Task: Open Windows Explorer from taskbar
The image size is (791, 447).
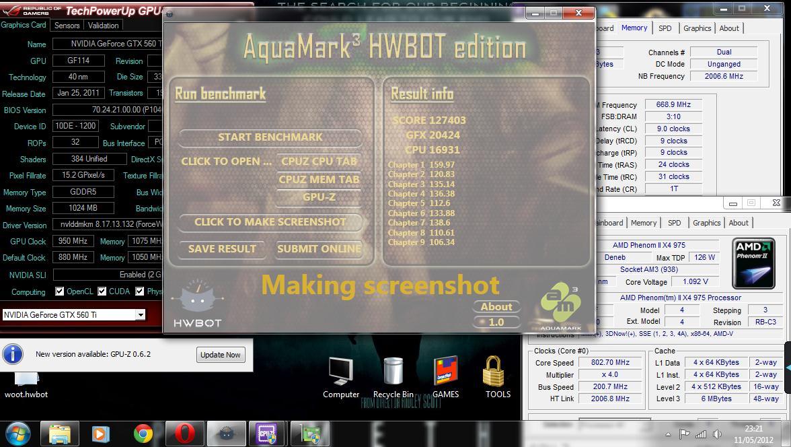Action: tap(59, 434)
